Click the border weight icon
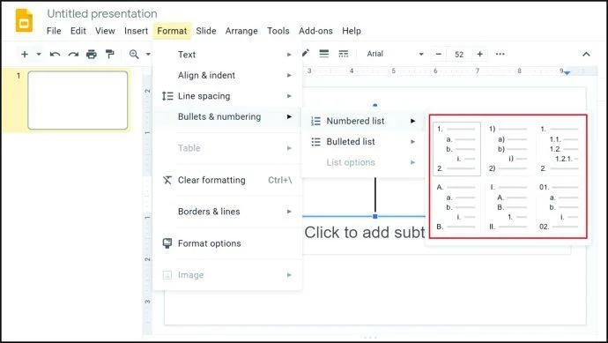The image size is (608, 343). click(x=324, y=54)
